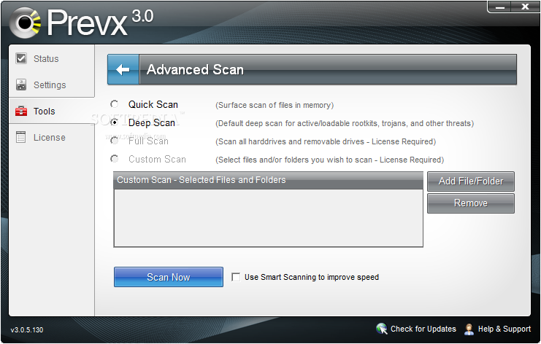Viewport: 541px width, 344px height.
Task: Select the Full Scan radio button
Action: [114, 141]
